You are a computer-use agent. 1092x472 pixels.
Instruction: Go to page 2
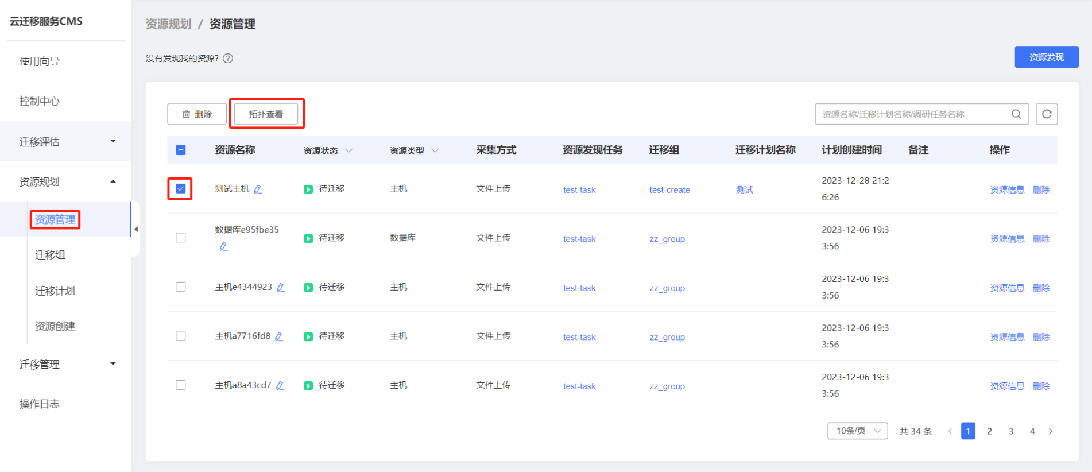click(989, 431)
